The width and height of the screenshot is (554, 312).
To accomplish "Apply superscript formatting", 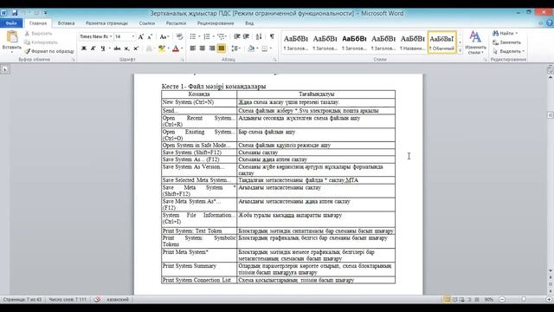I will pyautogui.click(x=136, y=49).
